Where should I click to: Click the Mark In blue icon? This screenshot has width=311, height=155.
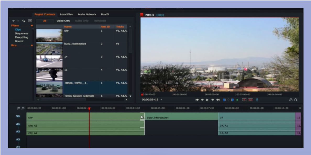click(224, 100)
